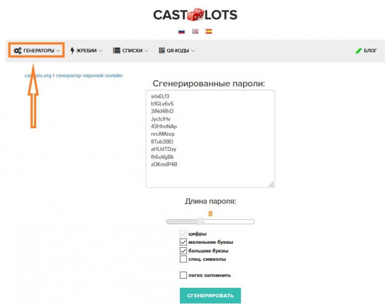Click the QR code icon in navigation
The width and height of the screenshot is (392, 307).
162,50
